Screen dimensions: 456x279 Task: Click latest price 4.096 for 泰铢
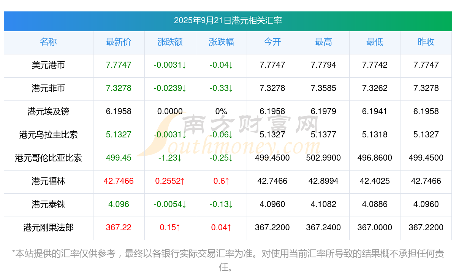(119, 204)
